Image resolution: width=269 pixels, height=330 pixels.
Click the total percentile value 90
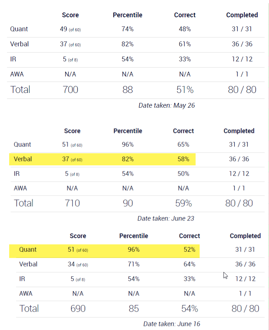click(x=128, y=203)
